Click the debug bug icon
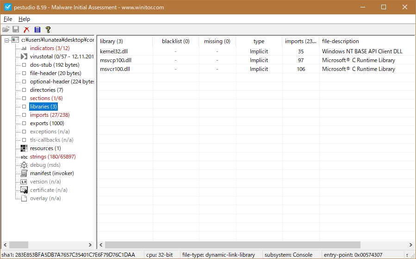This screenshot has height=259, width=416. coord(24,165)
